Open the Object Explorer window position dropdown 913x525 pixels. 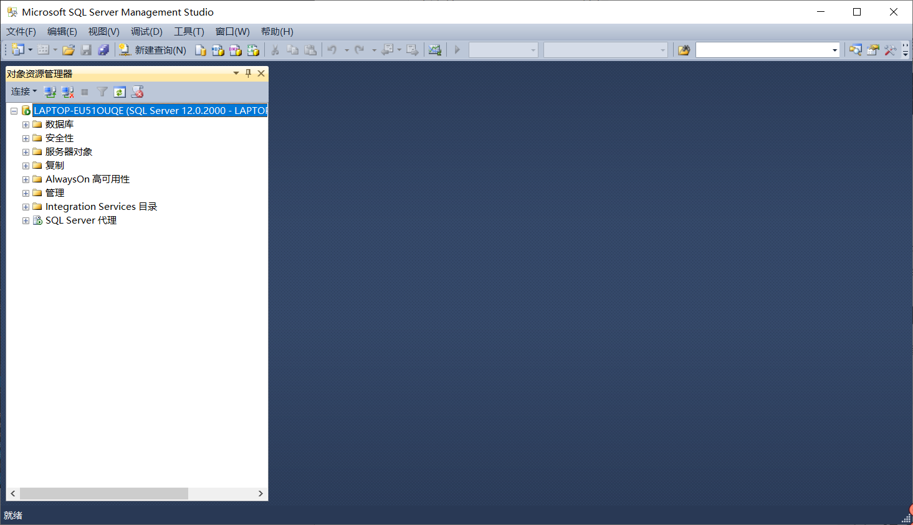coord(236,73)
